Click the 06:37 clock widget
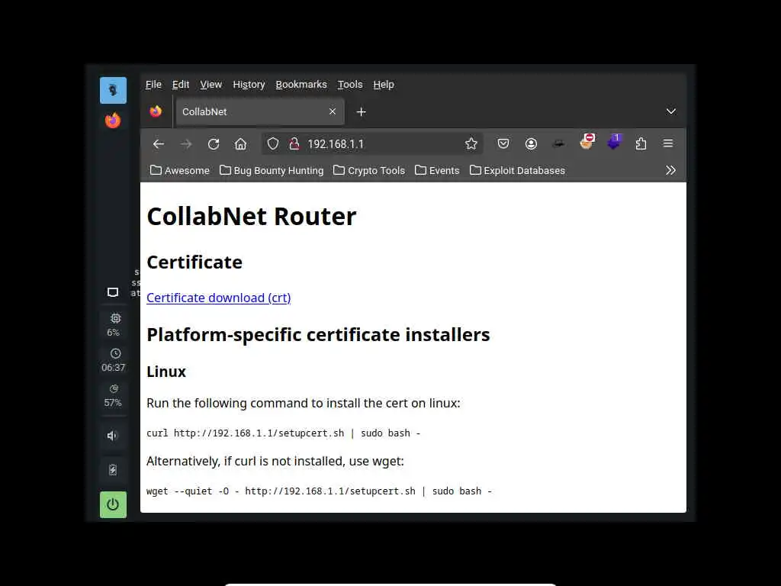The image size is (781, 586). pyautogui.click(x=114, y=360)
